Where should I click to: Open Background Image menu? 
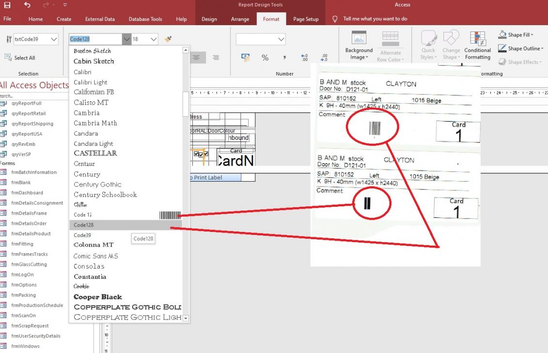click(x=359, y=46)
